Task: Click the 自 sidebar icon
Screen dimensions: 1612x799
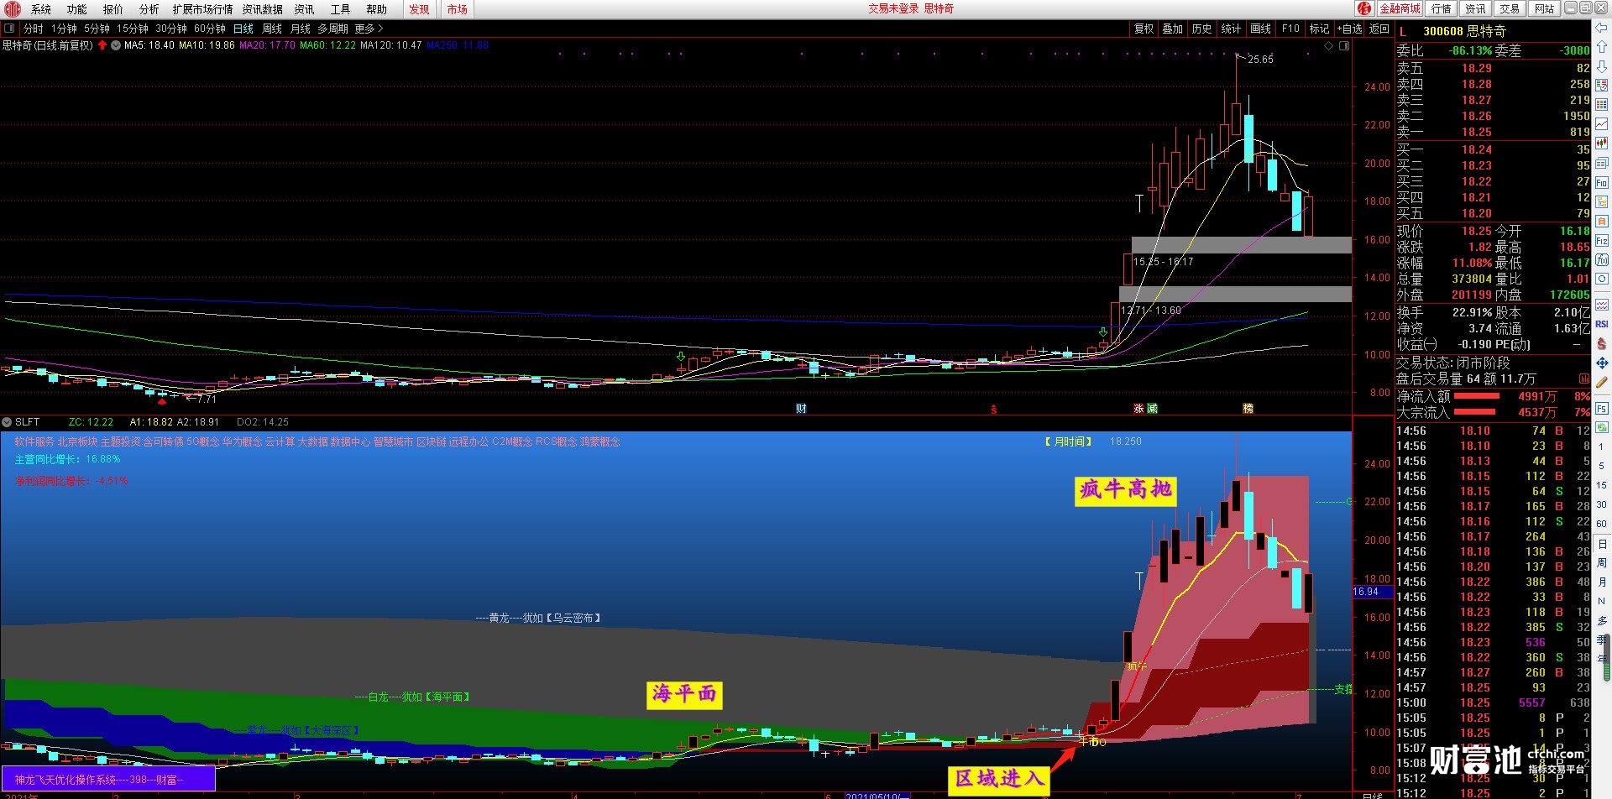Action: pyautogui.click(x=1602, y=221)
